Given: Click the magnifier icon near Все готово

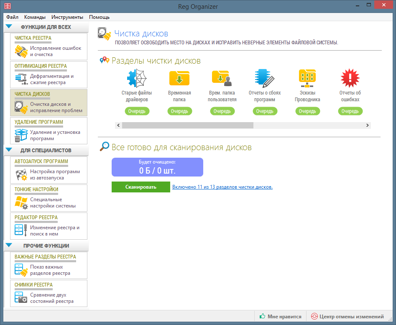Looking at the screenshot, I should pos(104,146).
